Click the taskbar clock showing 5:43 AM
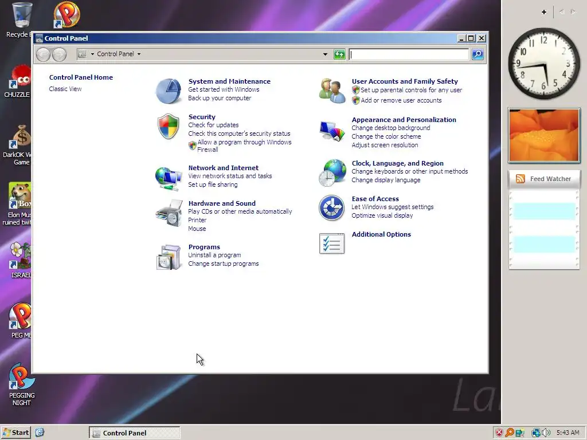The height and width of the screenshot is (440, 587). tap(568, 433)
